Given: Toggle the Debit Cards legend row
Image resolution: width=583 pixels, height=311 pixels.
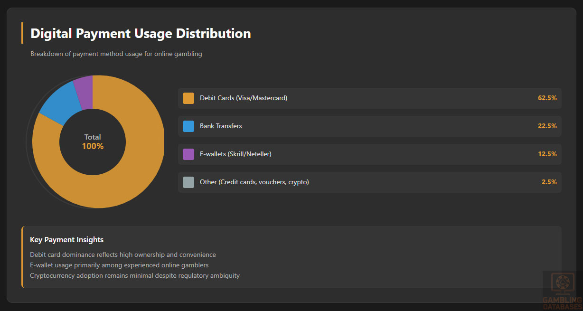Looking at the screenshot, I should pos(369,98).
